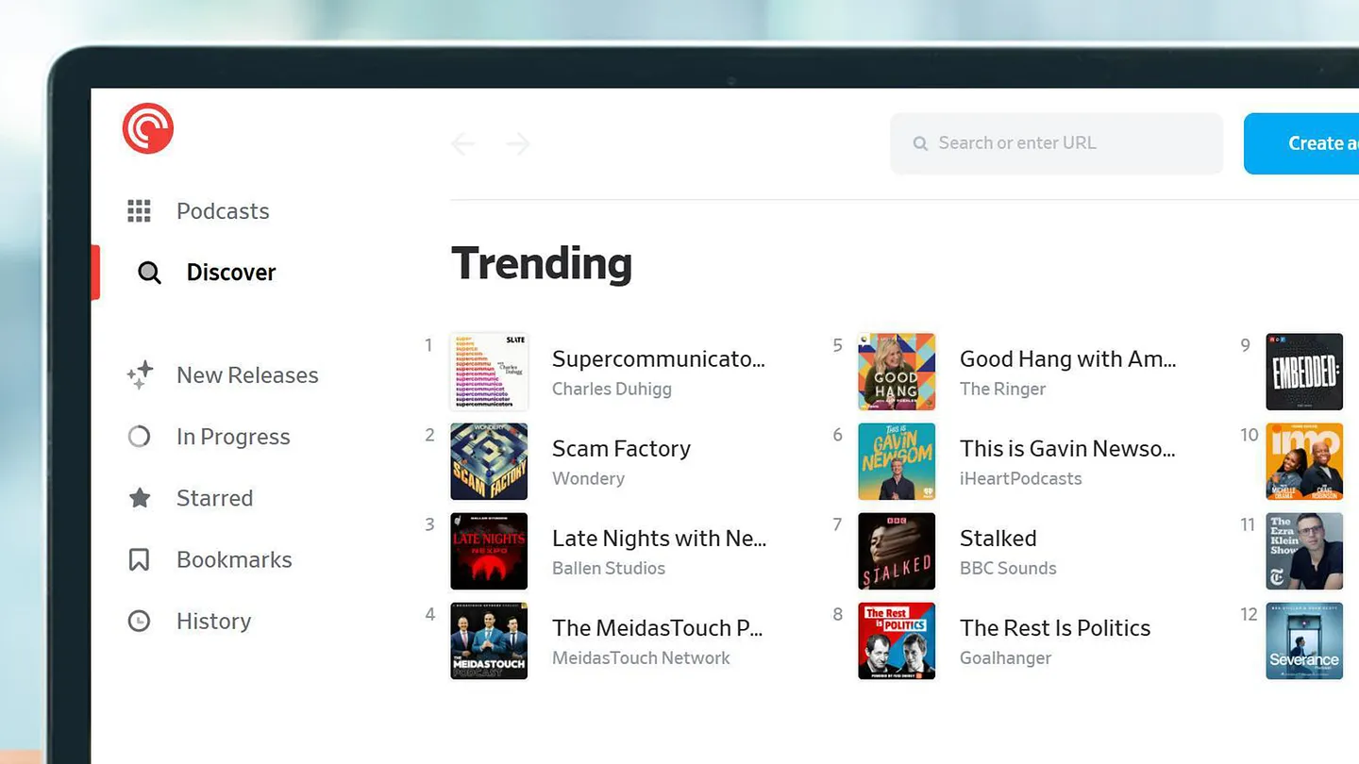Viewport: 1359px width, 764px height.
Task: Click the Starred star icon
Action: [139, 498]
